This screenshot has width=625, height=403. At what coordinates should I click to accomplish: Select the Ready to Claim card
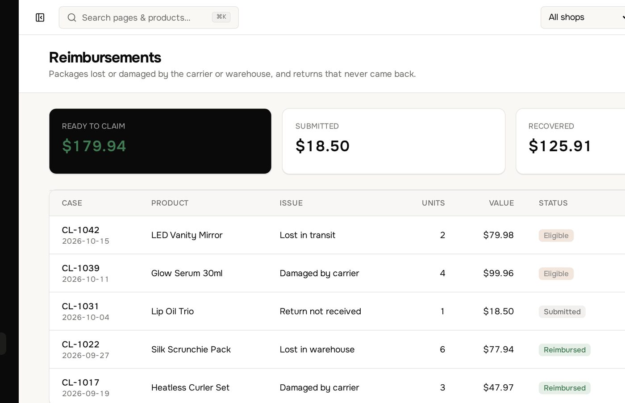pyautogui.click(x=160, y=141)
